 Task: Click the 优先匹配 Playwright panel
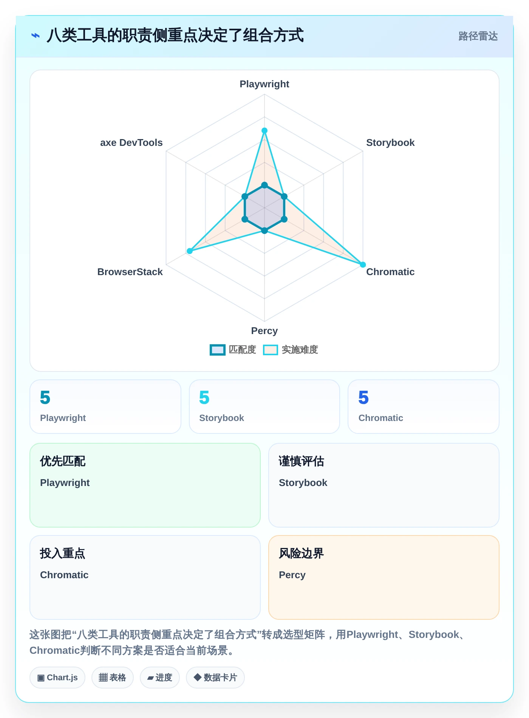click(145, 485)
